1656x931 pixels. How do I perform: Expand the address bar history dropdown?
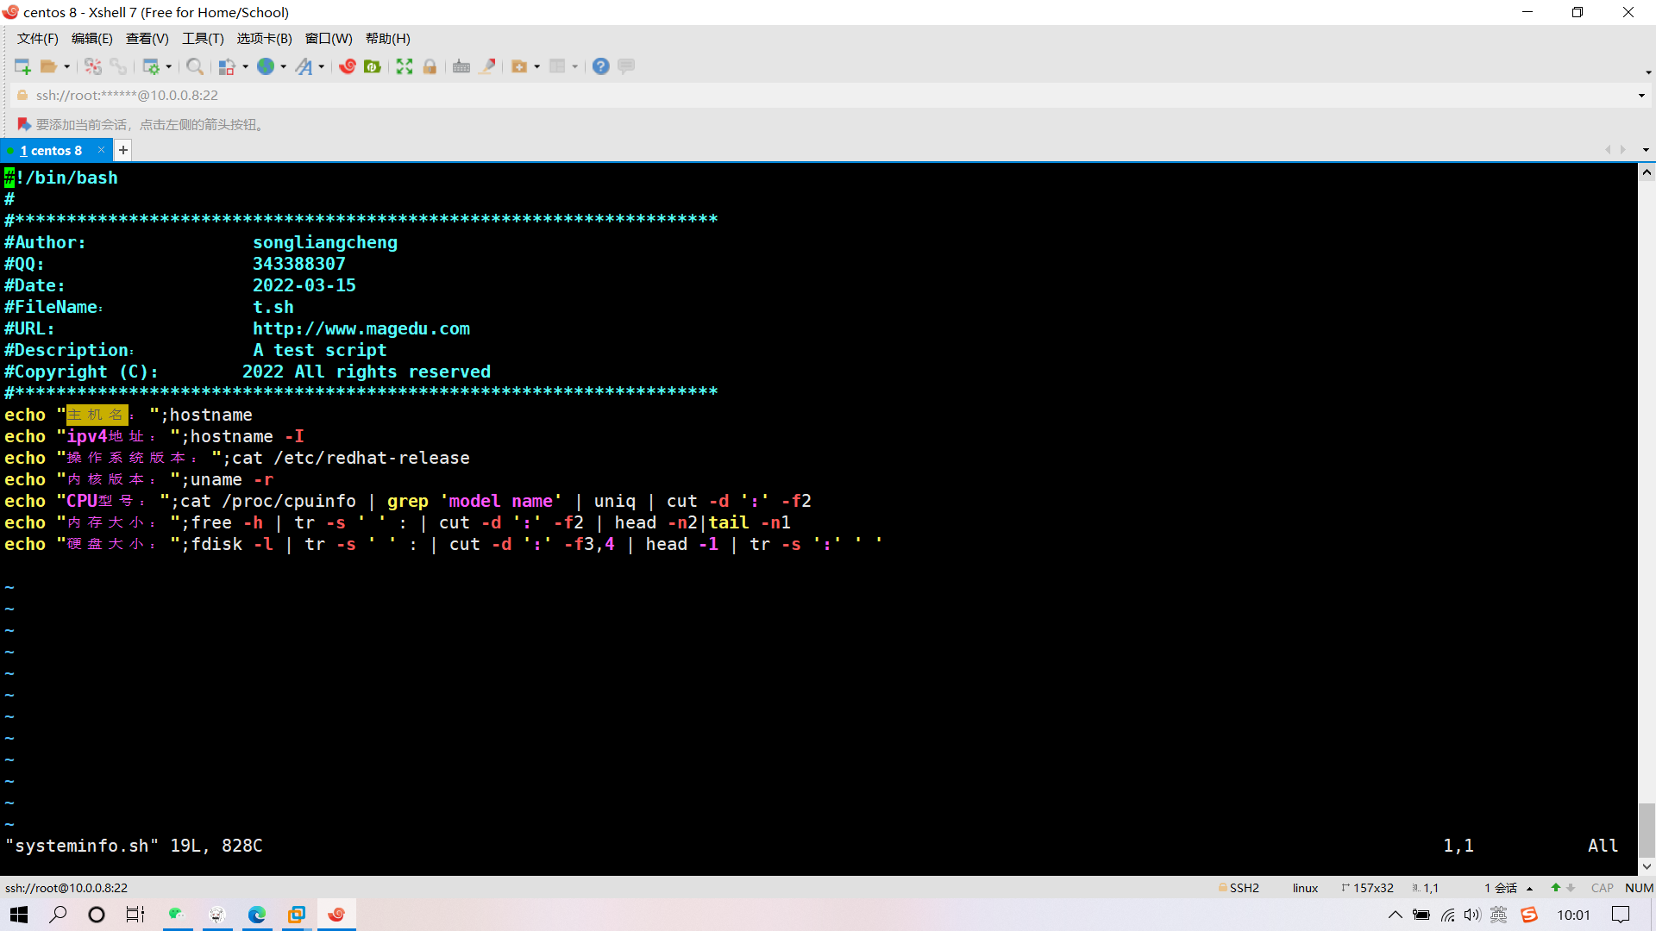point(1641,96)
